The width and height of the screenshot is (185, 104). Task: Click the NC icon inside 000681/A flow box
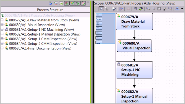[119, 64]
